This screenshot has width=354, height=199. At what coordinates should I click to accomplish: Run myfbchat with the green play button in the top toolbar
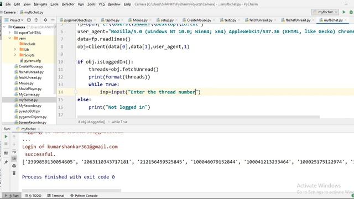click(343, 12)
